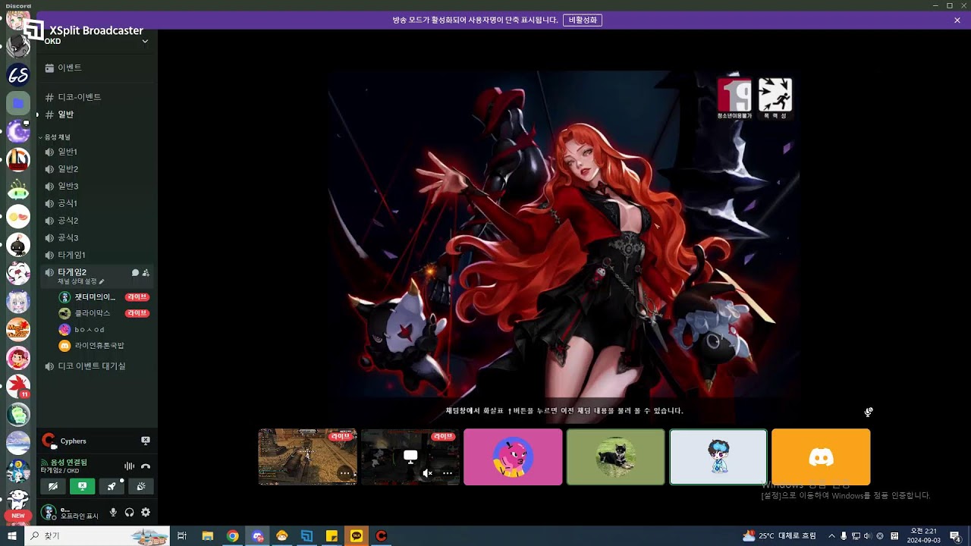Deafen audio with the headphones icon
Viewport: 971px width, 546px height.
129,513
